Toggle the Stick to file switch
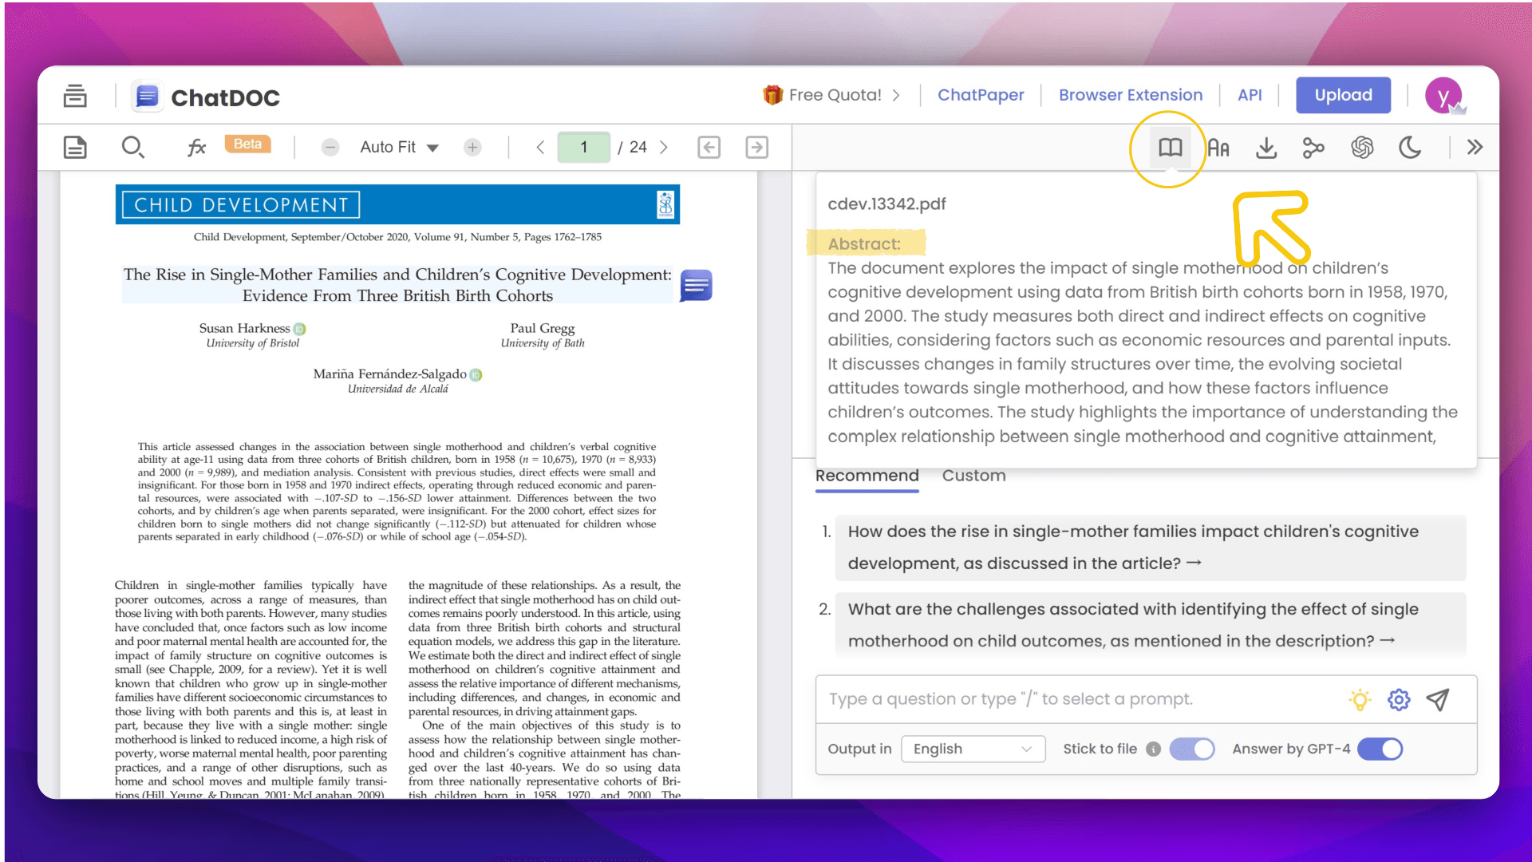The image size is (1532, 862). coord(1191,749)
